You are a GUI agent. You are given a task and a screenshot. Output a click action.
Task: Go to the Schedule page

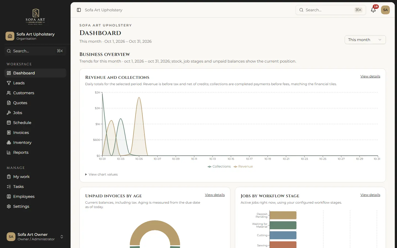coord(35,123)
